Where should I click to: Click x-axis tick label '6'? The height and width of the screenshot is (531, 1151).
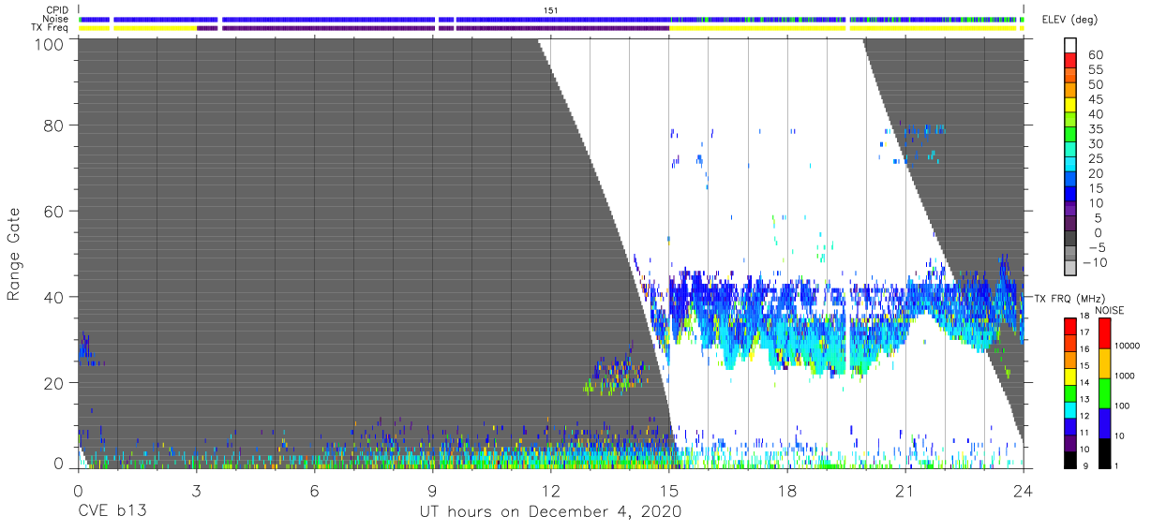click(314, 491)
